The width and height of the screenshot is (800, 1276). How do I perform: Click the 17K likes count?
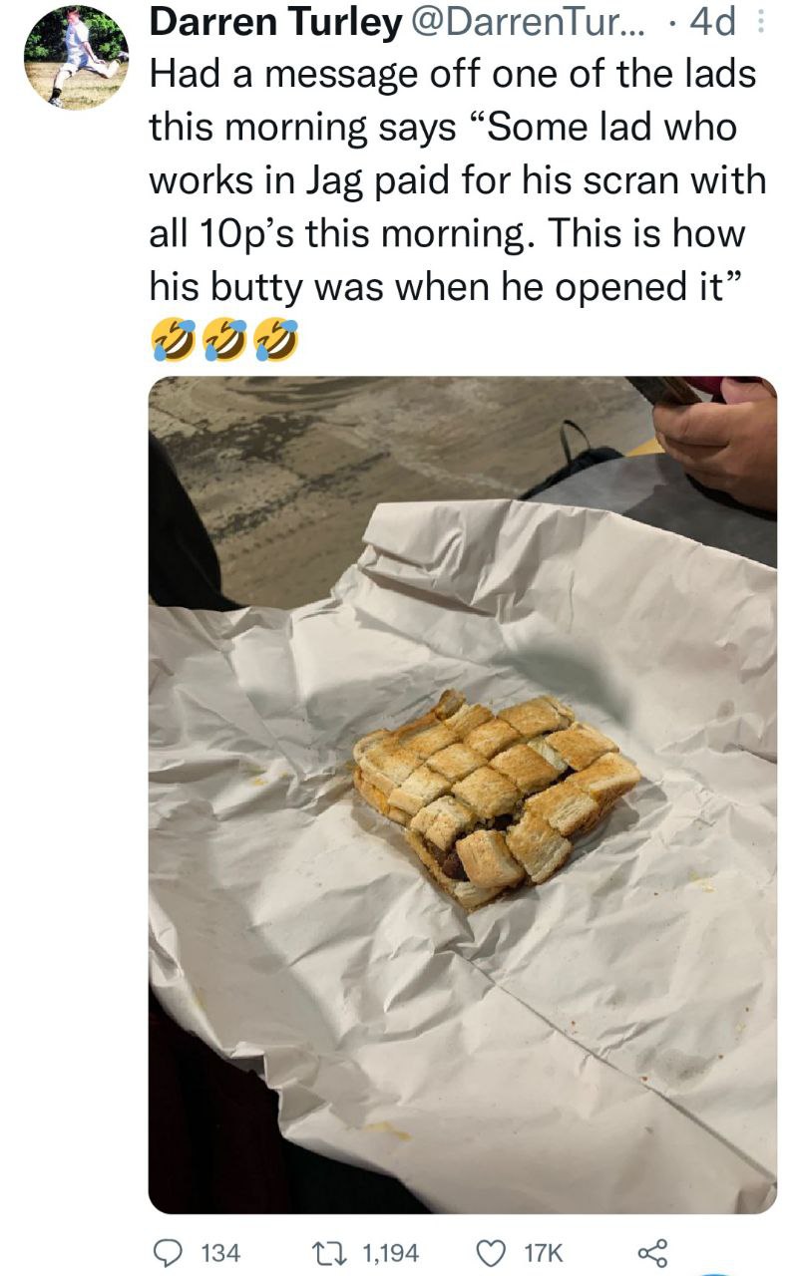pos(545,1252)
